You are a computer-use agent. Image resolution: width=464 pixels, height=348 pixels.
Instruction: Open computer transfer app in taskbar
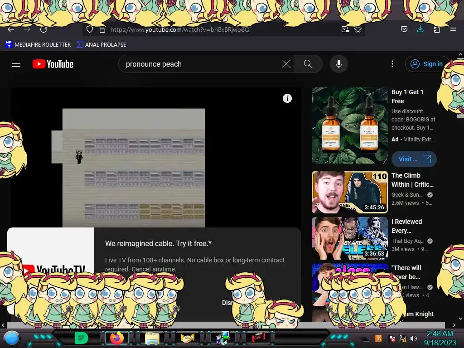pos(223,338)
